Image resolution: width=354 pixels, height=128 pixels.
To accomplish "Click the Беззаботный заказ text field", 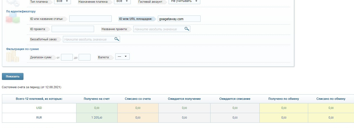I will coord(88,40).
